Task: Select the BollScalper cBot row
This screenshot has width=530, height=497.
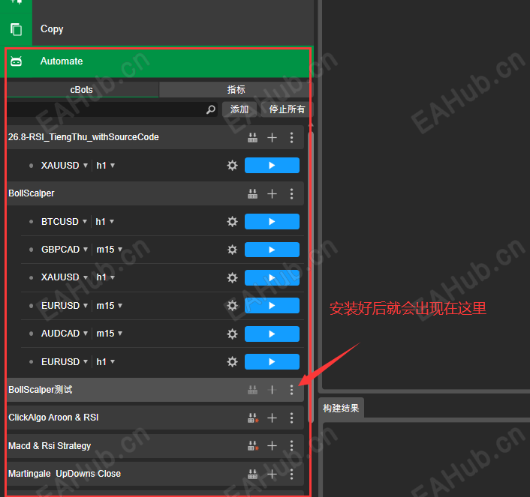Action: click(155, 193)
